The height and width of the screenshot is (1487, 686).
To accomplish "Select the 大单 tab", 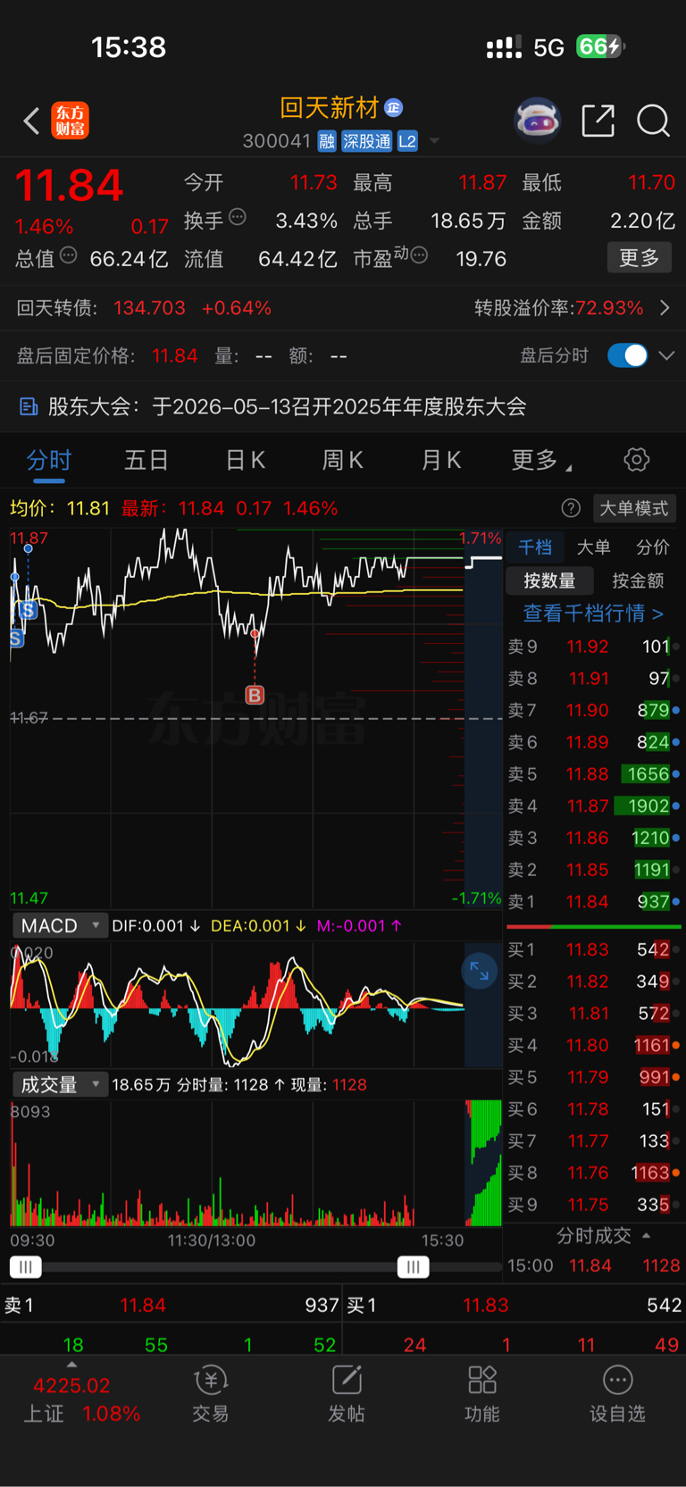I will point(594,547).
